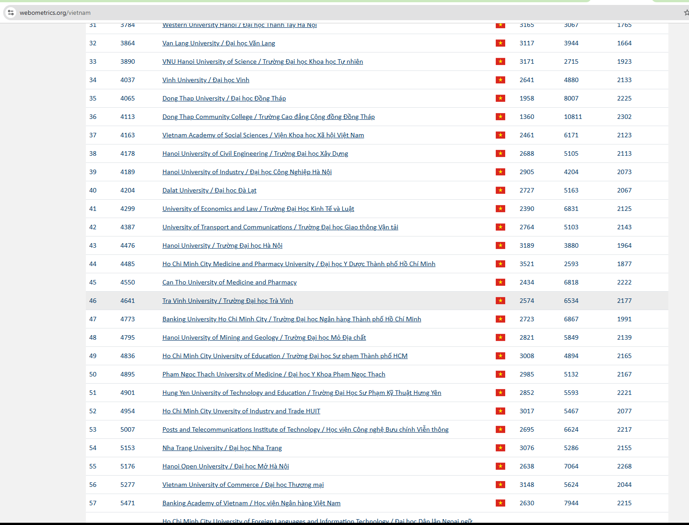Open VNU Hanoi University of Science link
689x525 pixels.
pyautogui.click(x=262, y=61)
